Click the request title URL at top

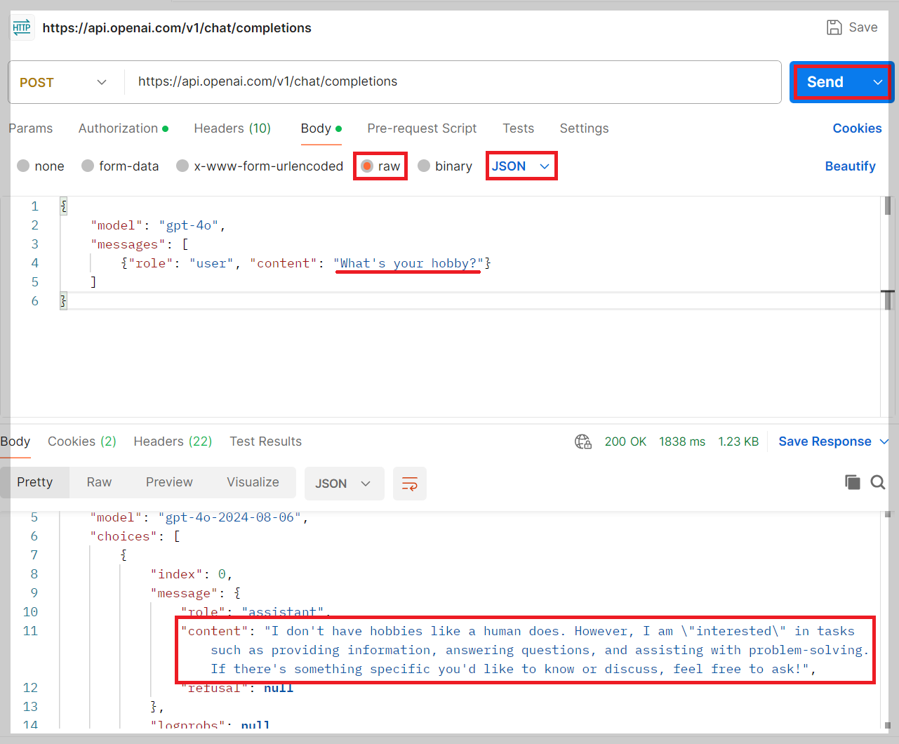pyautogui.click(x=177, y=28)
